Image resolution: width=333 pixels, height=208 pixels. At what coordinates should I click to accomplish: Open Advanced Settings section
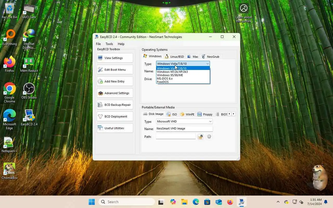115,93
